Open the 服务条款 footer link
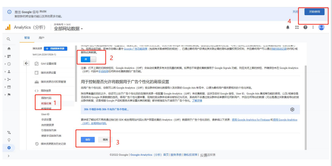This screenshot has width=332, height=166. pos(176,155)
